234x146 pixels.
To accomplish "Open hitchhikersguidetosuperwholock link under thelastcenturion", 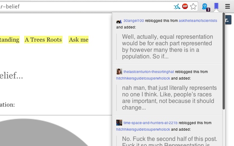I will [x=143, y=78].
